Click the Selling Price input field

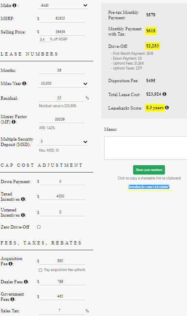pos(62,32)
